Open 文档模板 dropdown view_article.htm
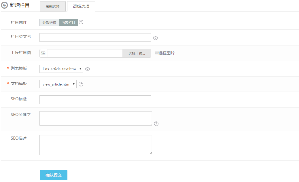The image size is (299, 182). pos(58,84)
